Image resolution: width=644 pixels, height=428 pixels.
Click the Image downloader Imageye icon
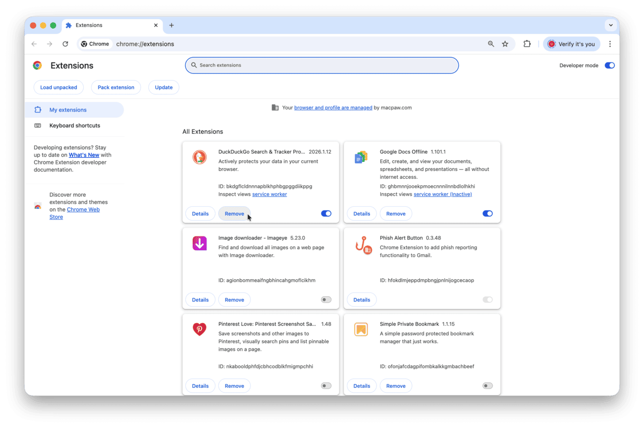click(x=200, y=243)
